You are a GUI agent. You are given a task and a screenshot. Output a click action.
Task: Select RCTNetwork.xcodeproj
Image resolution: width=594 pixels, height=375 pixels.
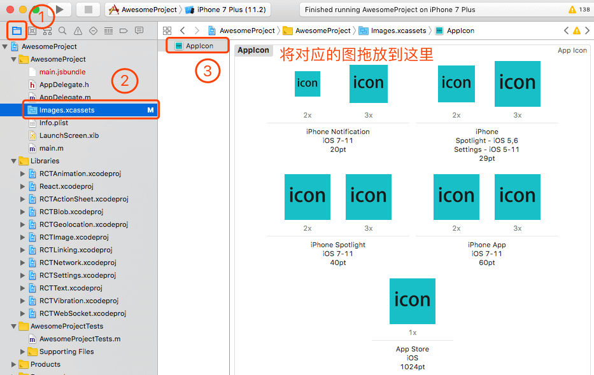[78, 262]
